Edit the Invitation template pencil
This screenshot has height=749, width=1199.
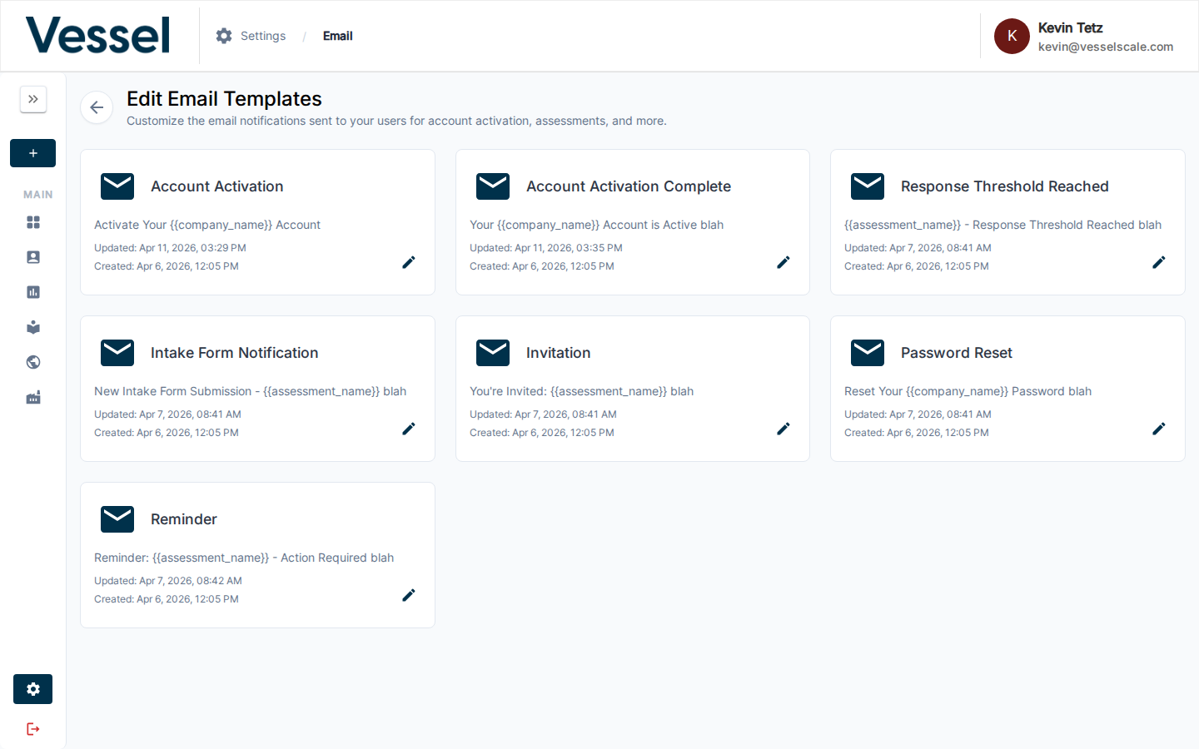tap(784, 429)
